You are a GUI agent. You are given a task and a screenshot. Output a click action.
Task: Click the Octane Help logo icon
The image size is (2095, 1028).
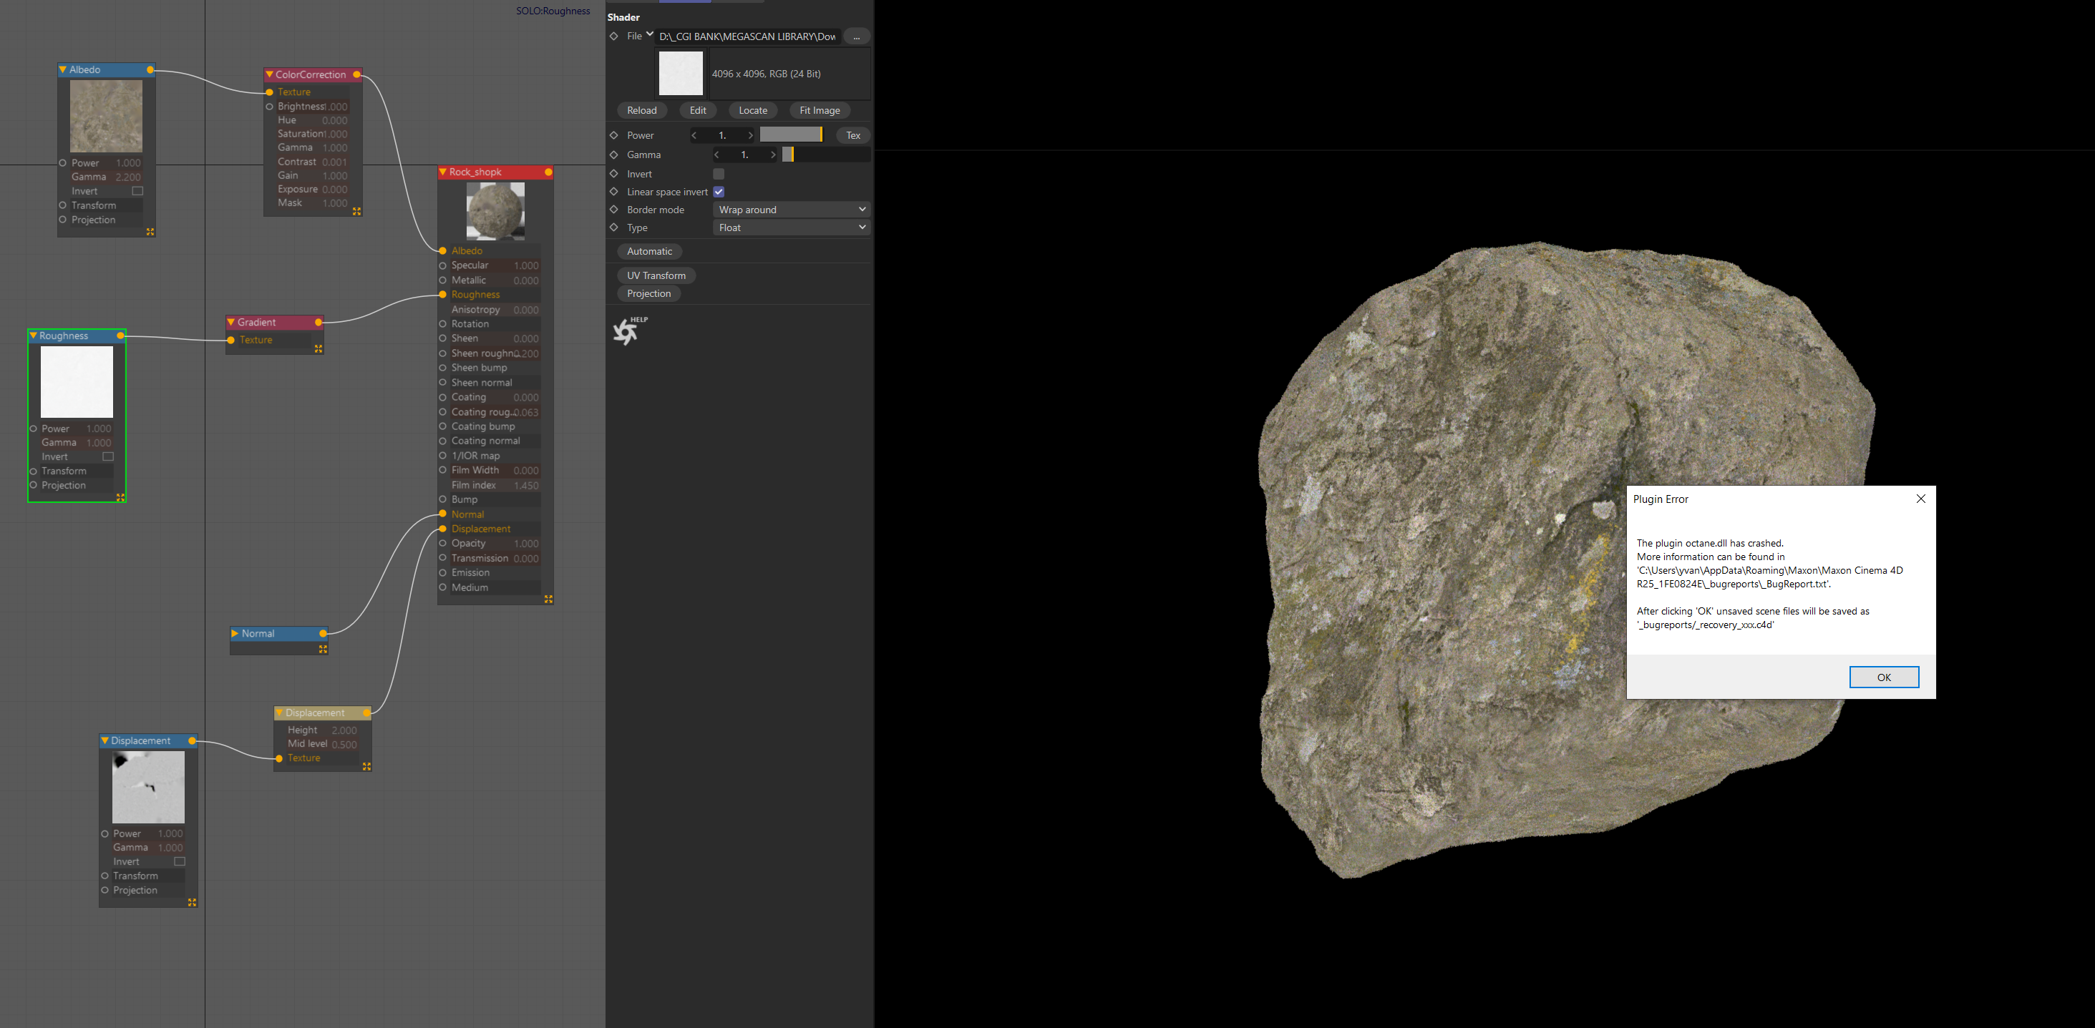click(626, 331)
